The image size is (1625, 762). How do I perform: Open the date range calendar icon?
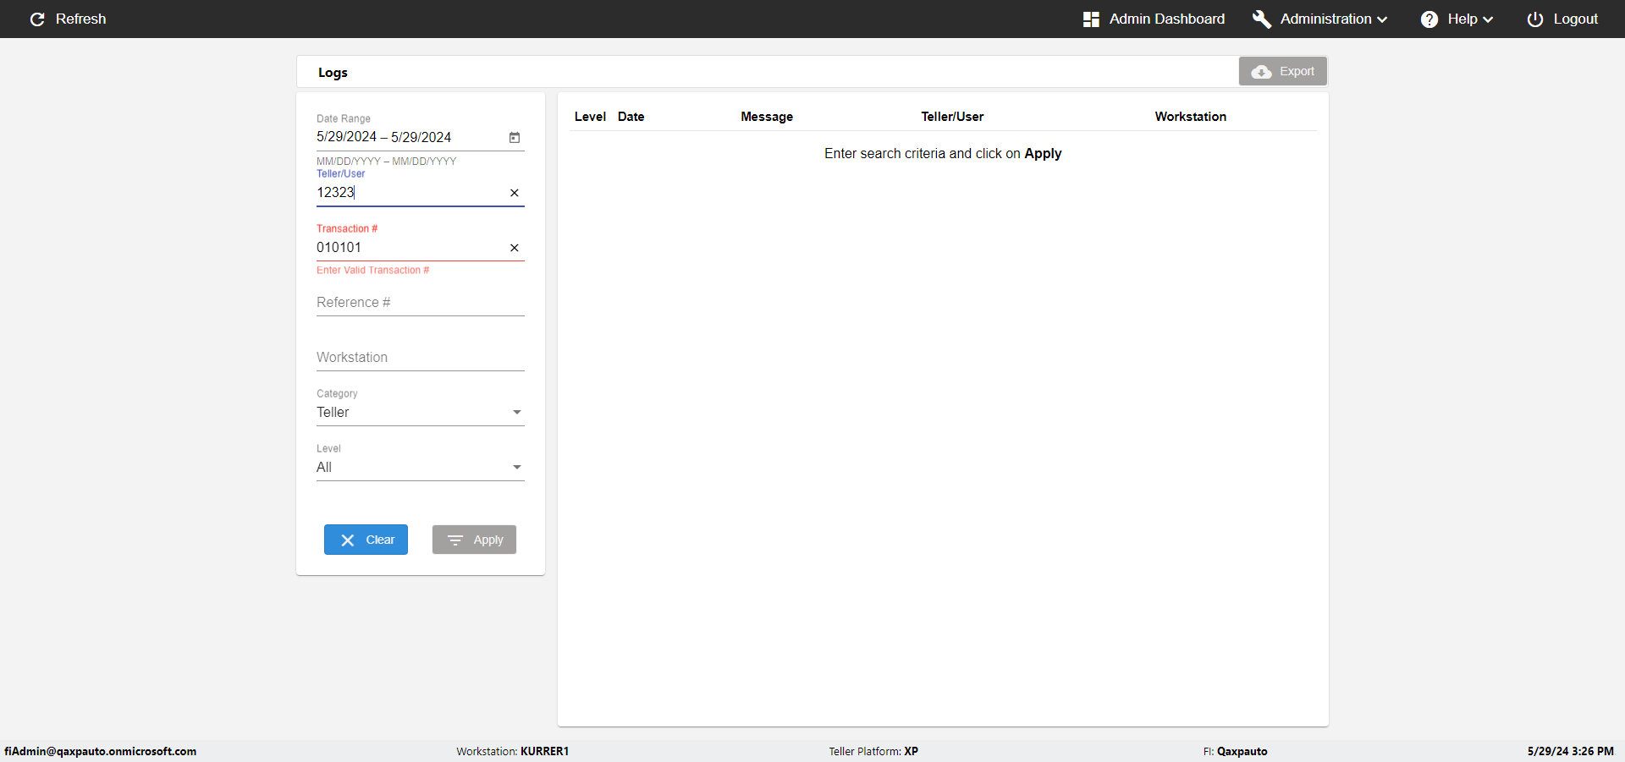point(515,137)
